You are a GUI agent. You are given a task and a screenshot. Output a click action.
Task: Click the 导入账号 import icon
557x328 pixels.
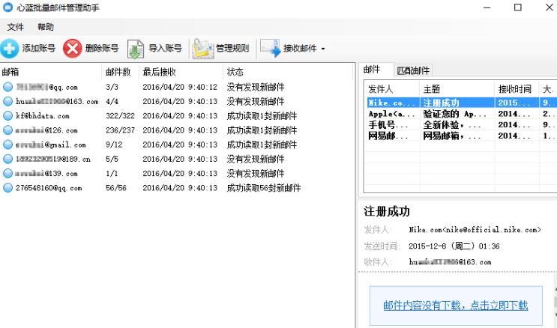coord(135,49)
